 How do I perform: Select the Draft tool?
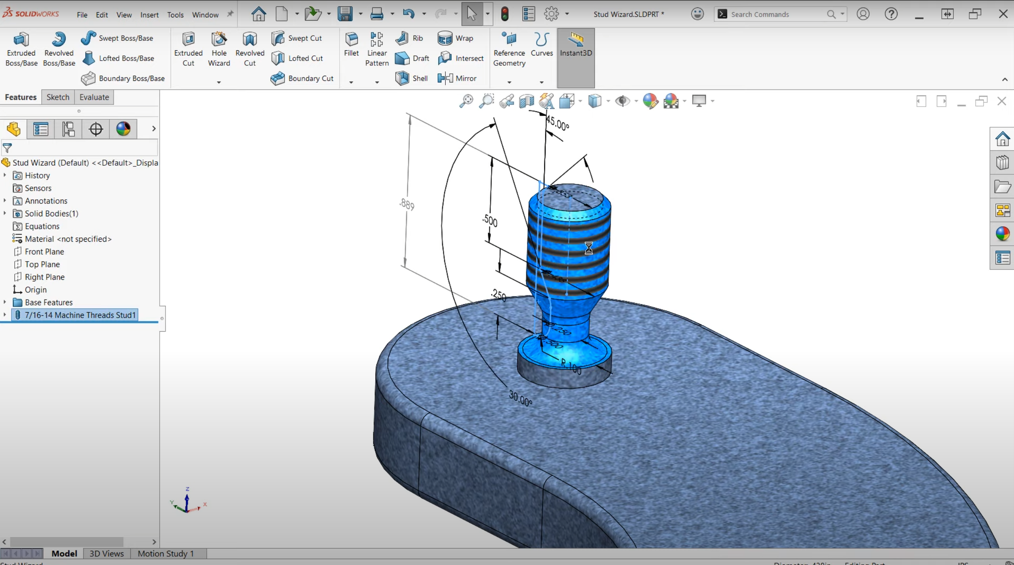click(x=412, y=58)
